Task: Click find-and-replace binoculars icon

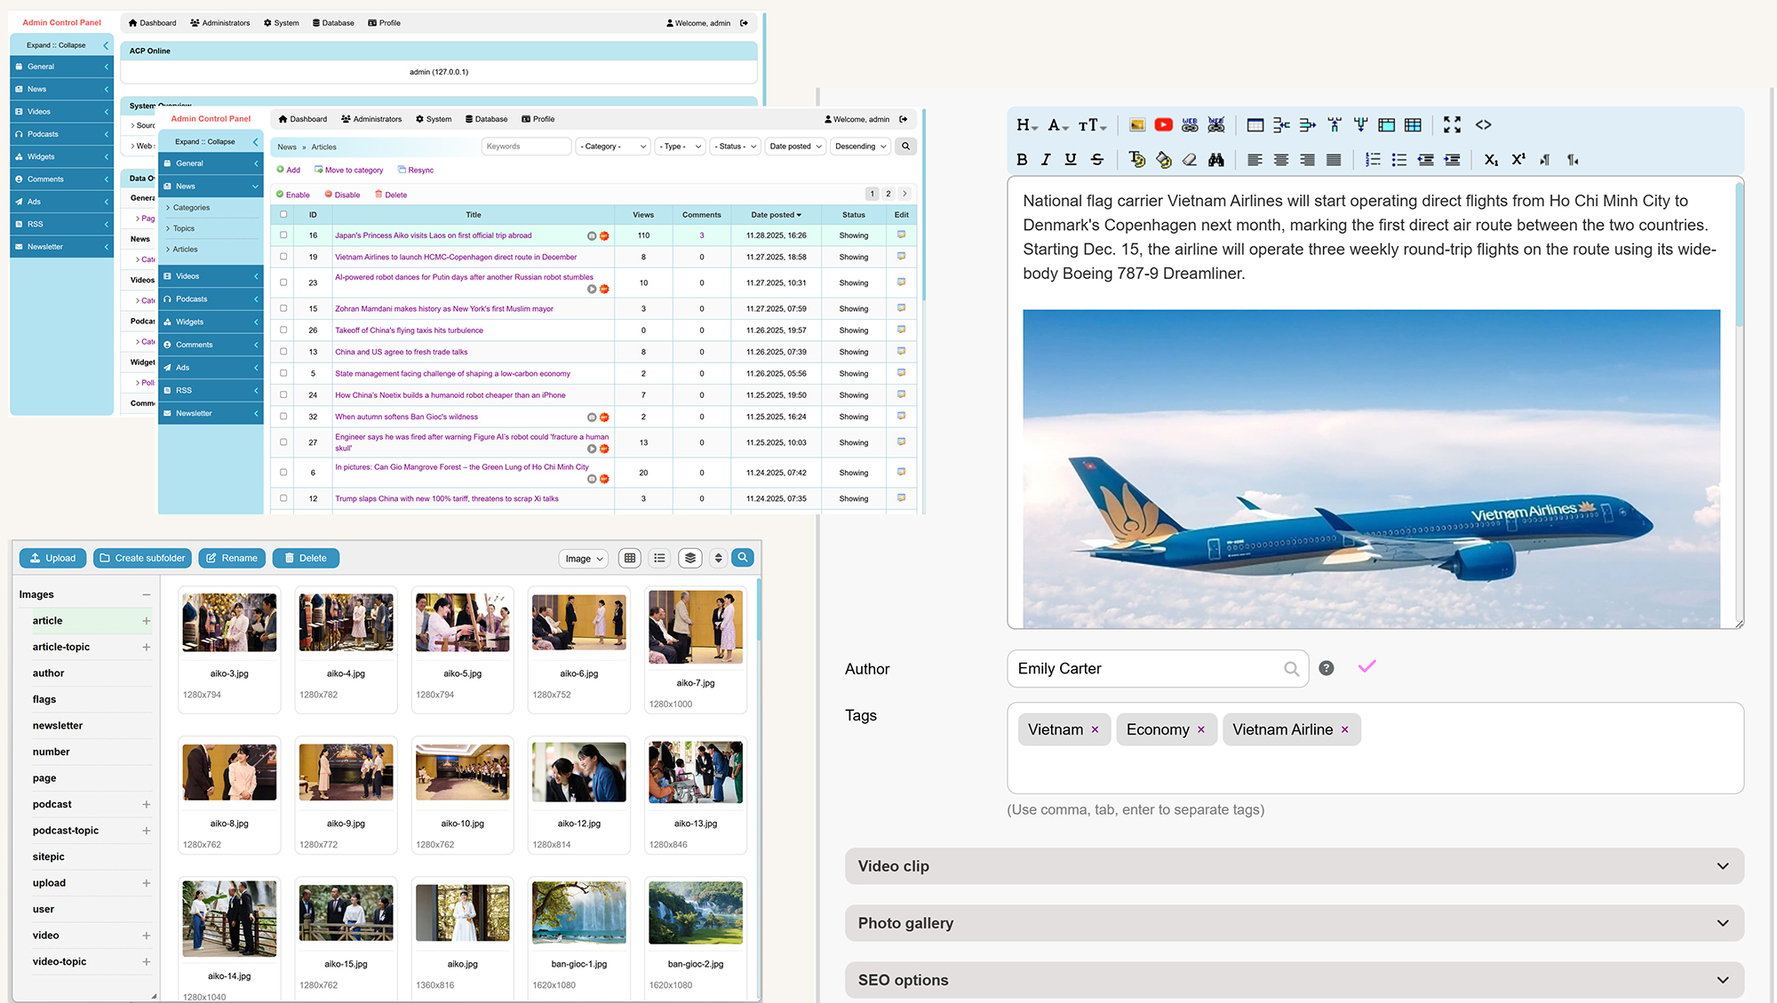Action: (1215, 160)
